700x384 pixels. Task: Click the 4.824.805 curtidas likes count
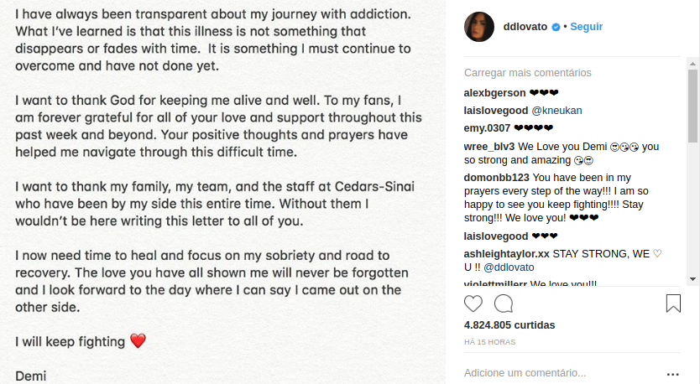coord(509,325)
